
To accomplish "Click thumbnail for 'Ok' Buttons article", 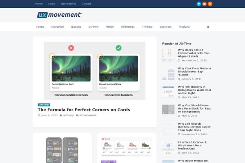I will point(168,92).
